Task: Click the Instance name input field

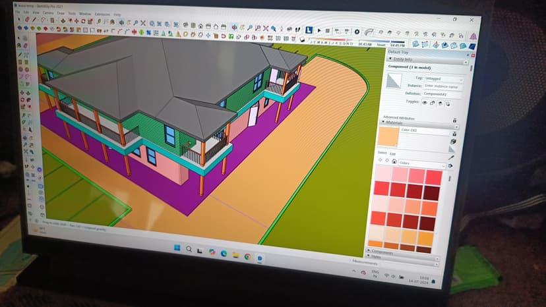Action: click(443, 86)
